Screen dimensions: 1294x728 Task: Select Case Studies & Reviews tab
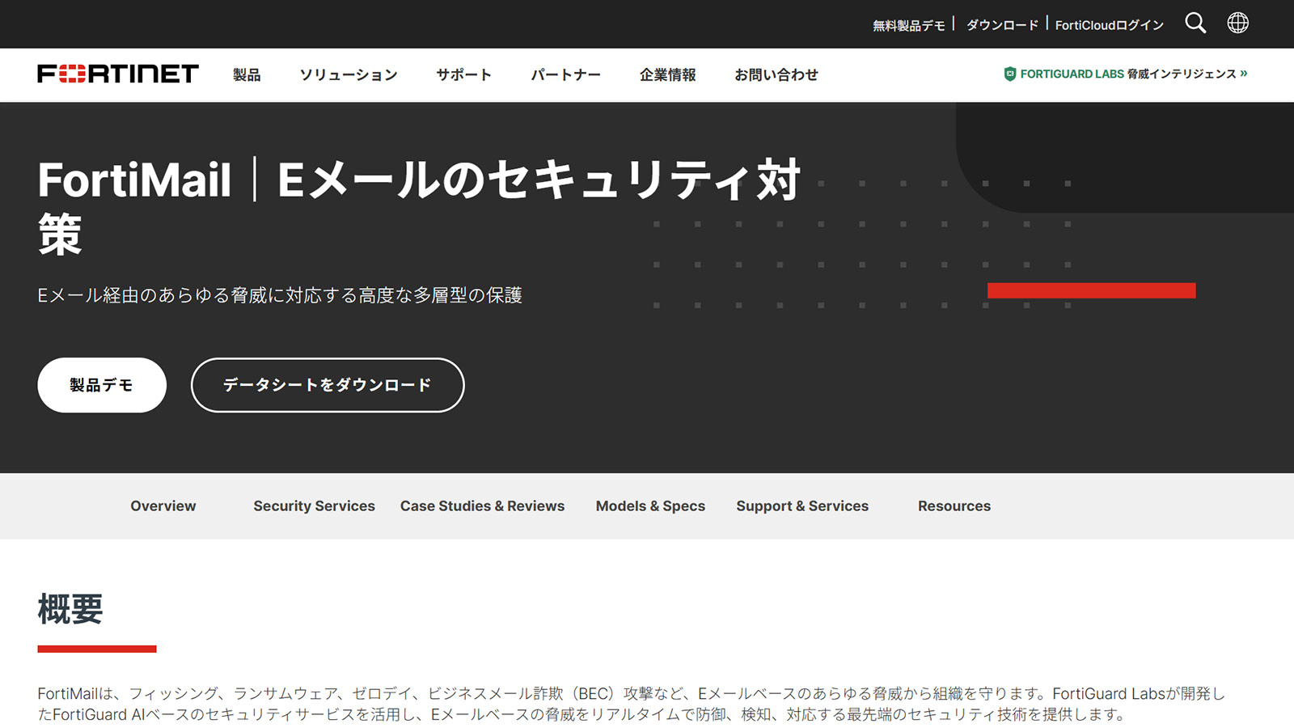pyautogui.click(x=482, y=506)
